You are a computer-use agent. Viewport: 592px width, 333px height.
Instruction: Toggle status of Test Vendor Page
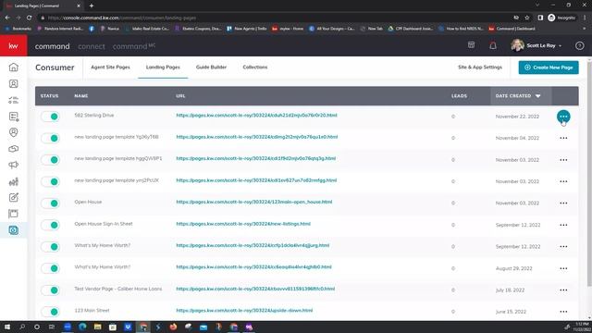click(50, 290)
